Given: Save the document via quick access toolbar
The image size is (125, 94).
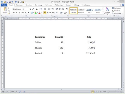Looking at the screenshot, I should coord(7,2).
